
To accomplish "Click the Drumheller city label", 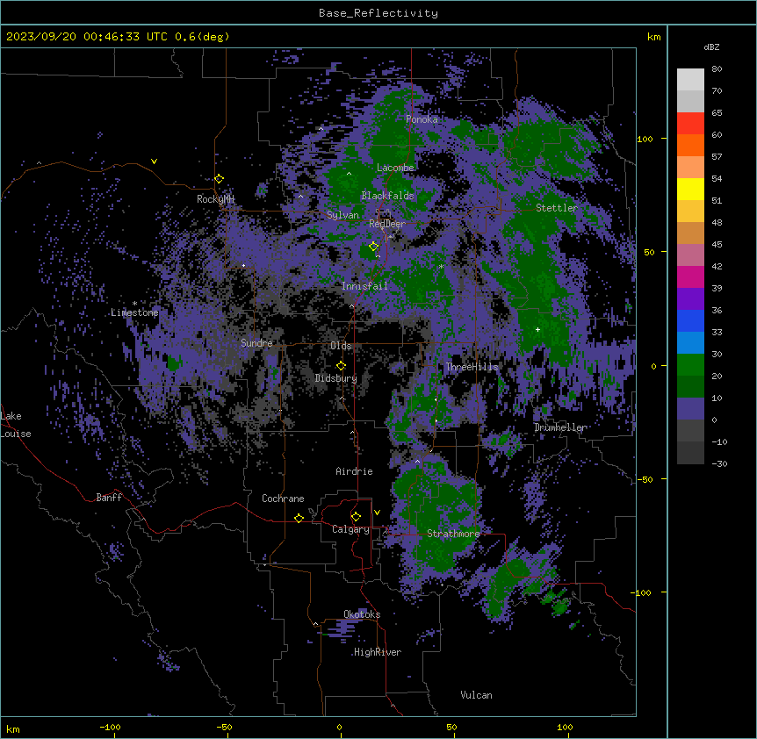I will 560,427.
